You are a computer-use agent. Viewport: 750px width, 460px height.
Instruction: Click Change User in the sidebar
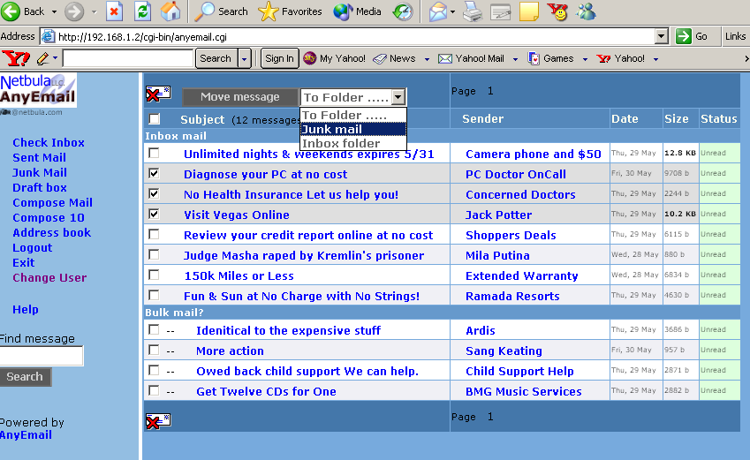point(49,277)
